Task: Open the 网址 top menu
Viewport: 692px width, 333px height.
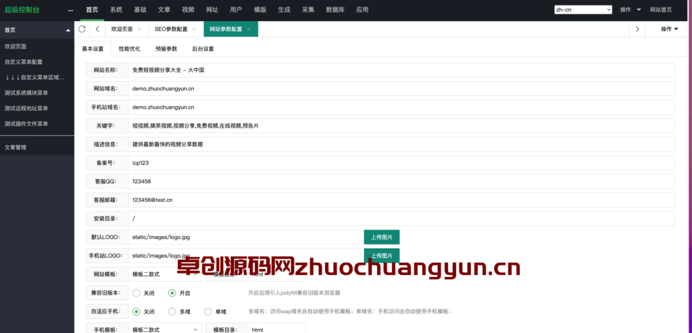Action: (x=212, y=9)
